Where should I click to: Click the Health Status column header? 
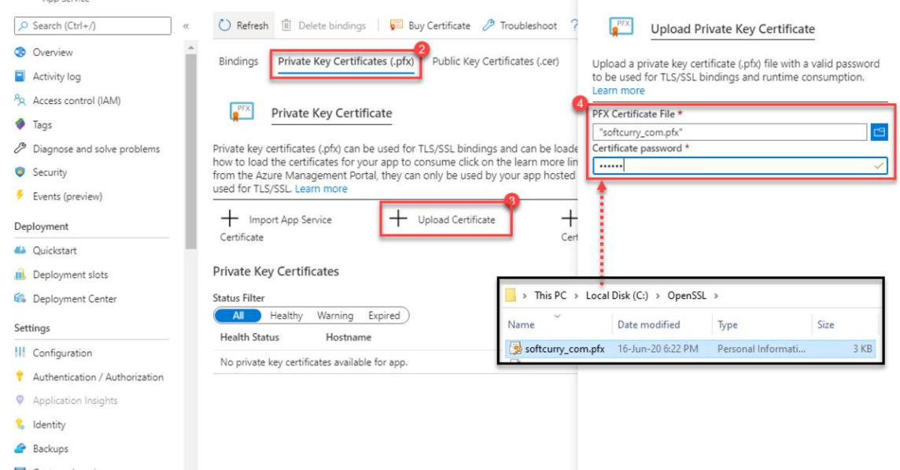249,337
